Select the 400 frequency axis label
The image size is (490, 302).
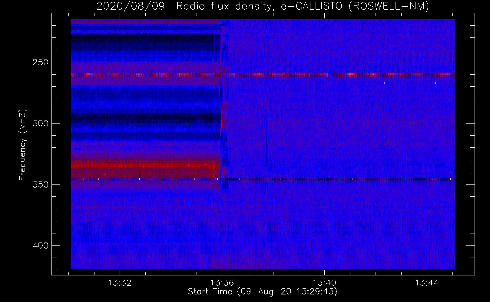(x=41, y=246)
